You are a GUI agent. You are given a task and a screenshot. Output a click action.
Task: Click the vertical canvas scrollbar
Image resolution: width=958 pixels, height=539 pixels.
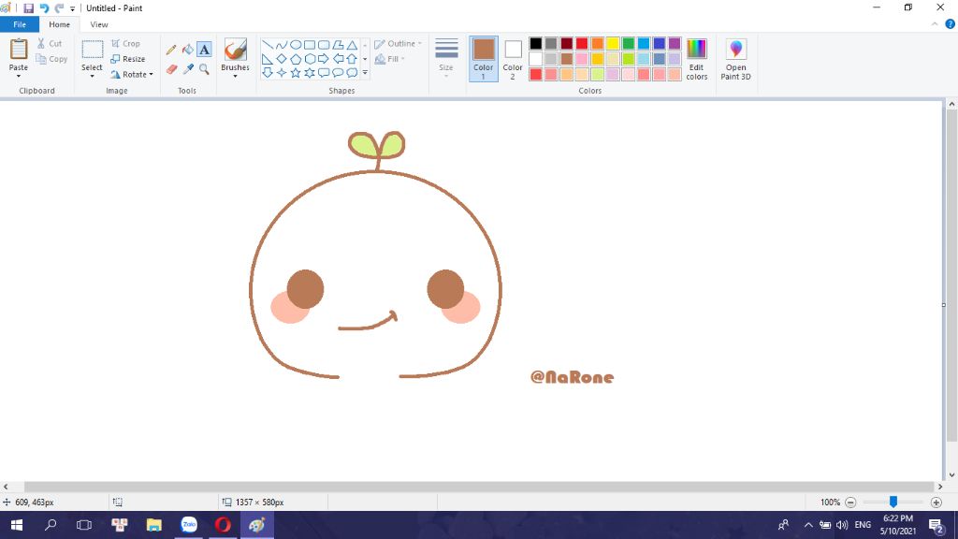[951, 276]
